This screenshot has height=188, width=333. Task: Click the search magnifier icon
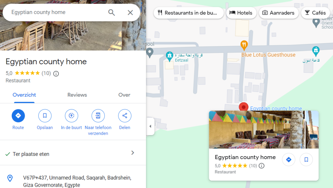(112, 13)
